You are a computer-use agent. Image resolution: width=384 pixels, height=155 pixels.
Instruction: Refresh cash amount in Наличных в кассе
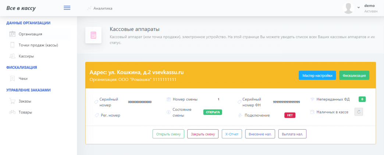click(x=359, y=112)
